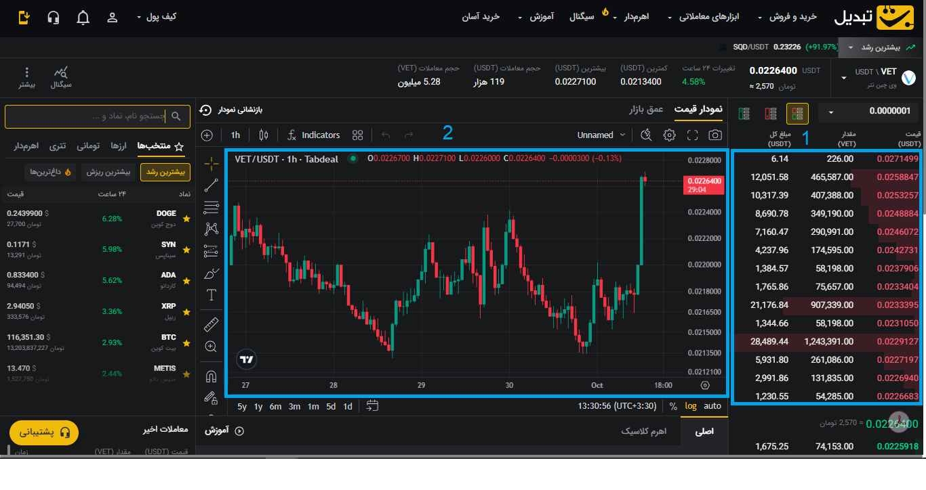Click the candlestick chart style icon
The image size is (926, 490).
pos(264,135)
